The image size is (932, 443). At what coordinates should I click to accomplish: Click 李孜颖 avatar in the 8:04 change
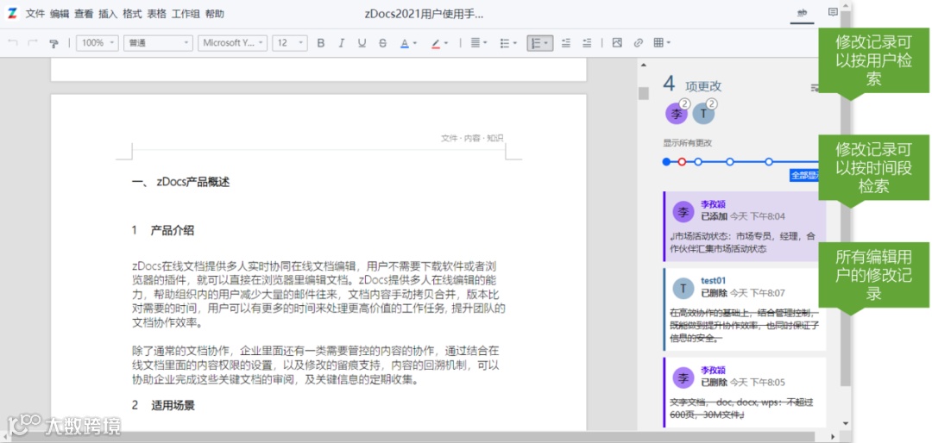point(683,211)
